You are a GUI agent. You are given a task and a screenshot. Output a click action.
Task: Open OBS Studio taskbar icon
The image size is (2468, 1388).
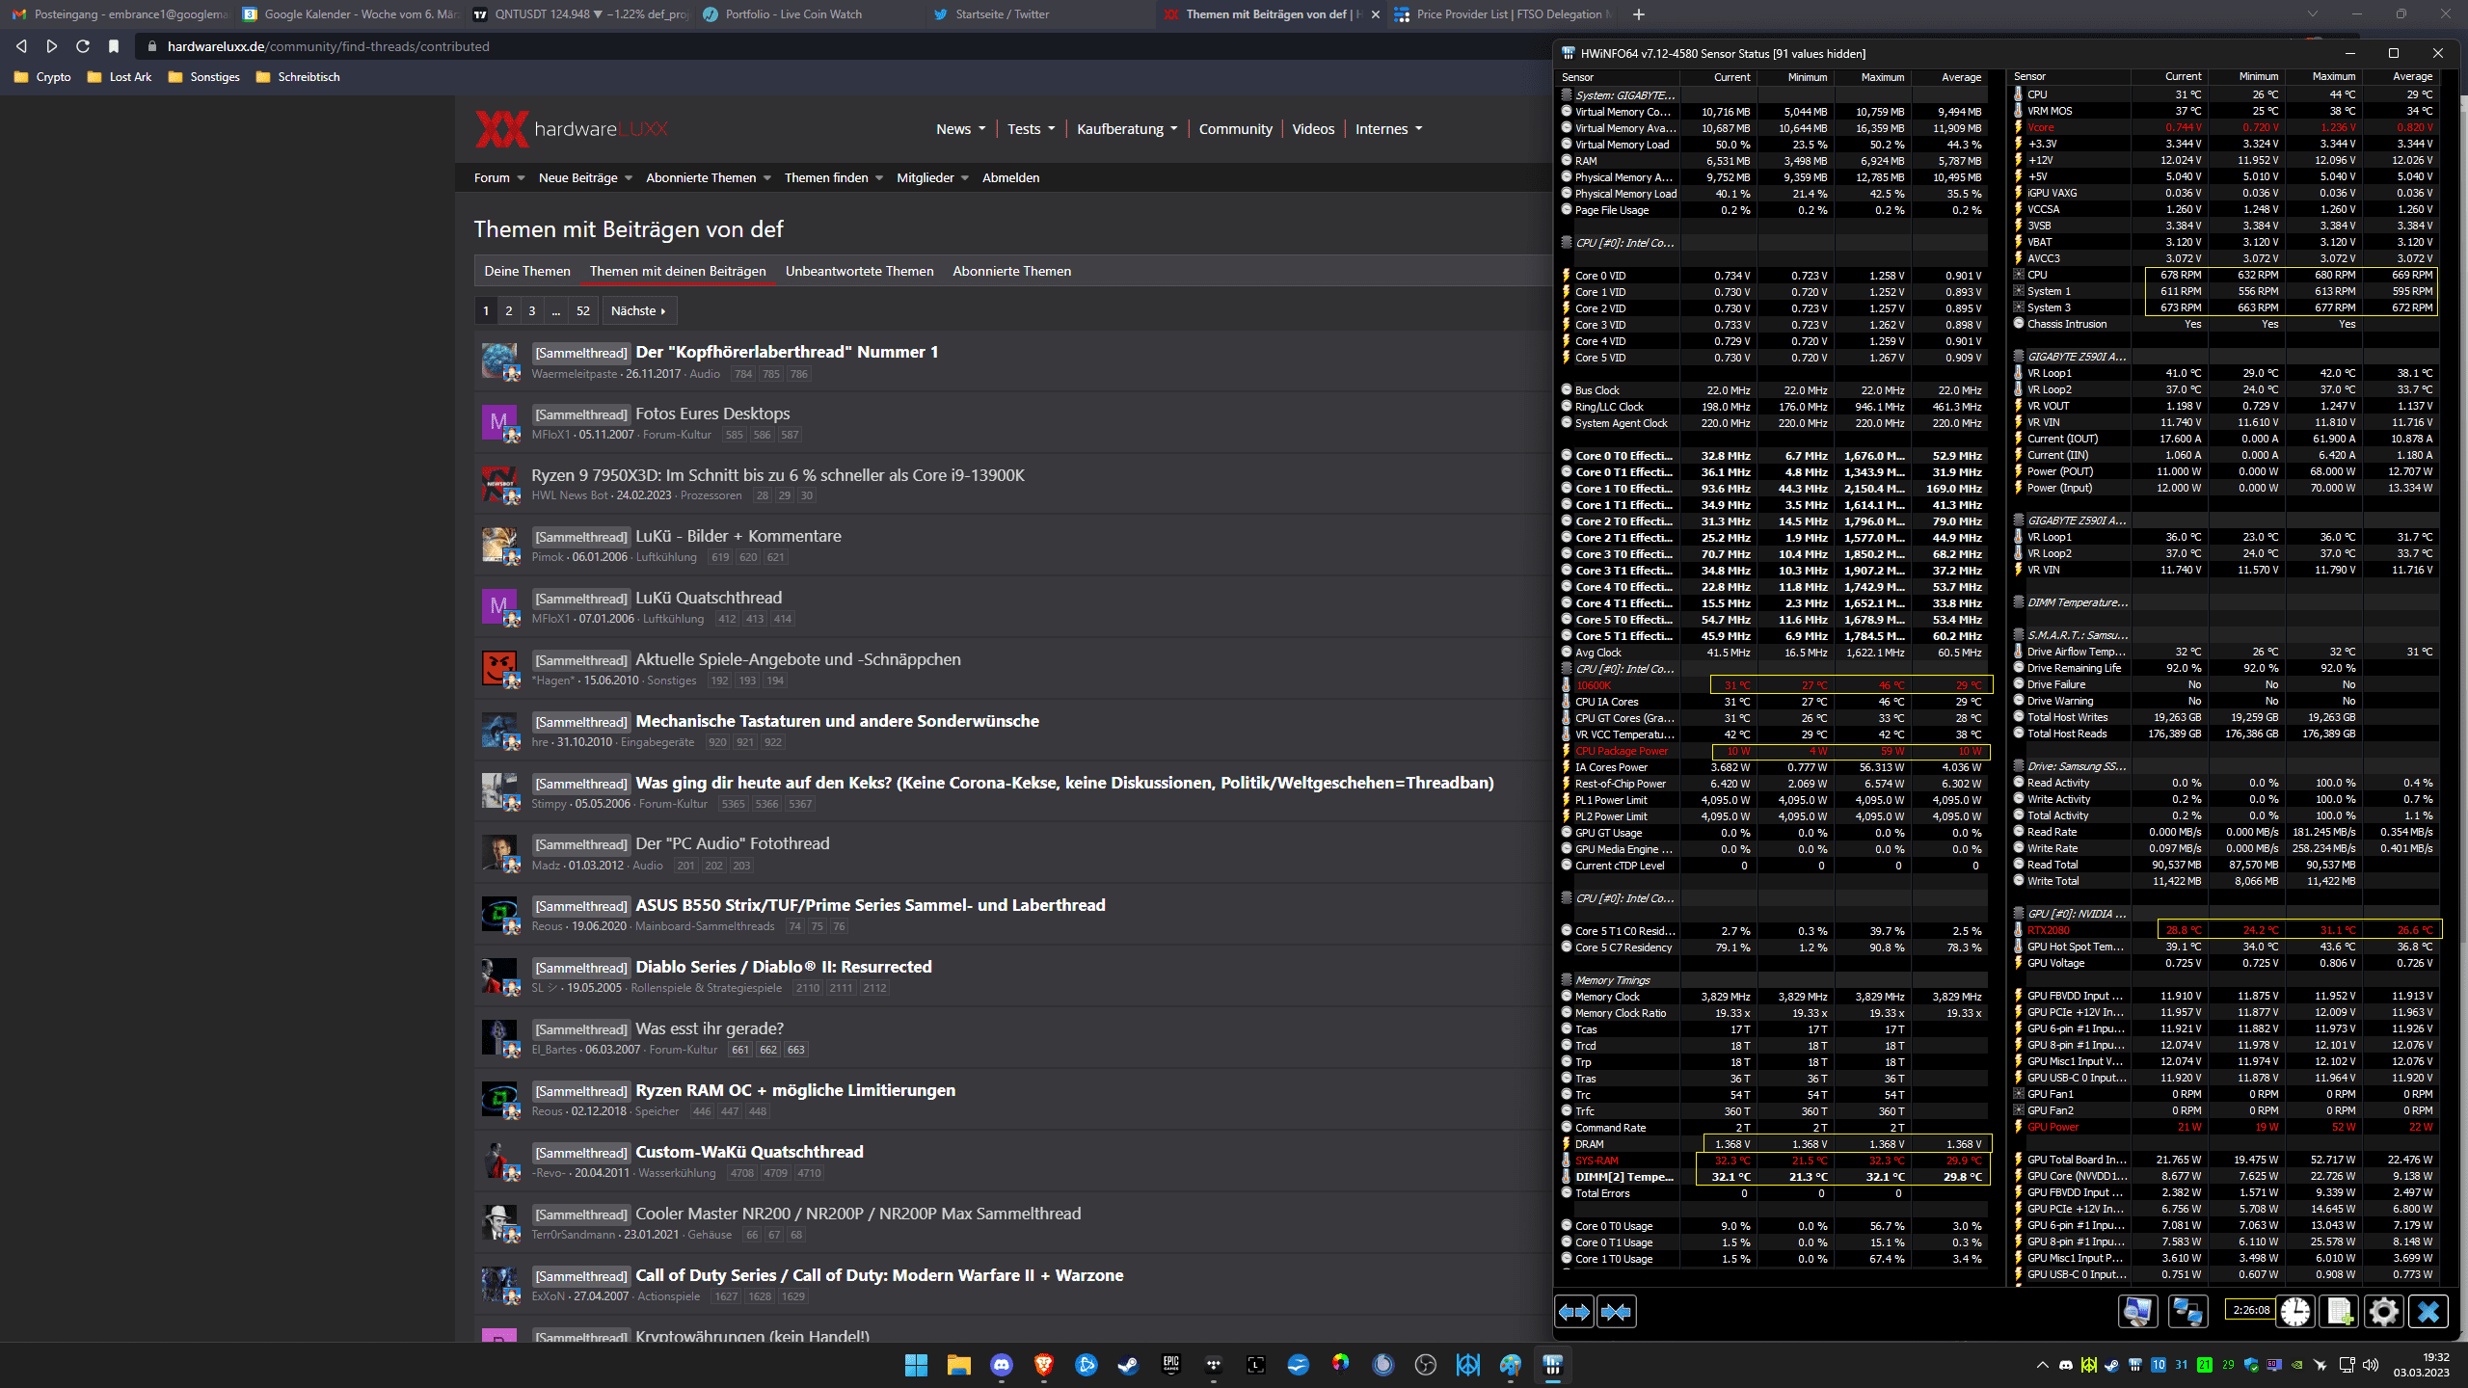click(x=1425, y=1365)
